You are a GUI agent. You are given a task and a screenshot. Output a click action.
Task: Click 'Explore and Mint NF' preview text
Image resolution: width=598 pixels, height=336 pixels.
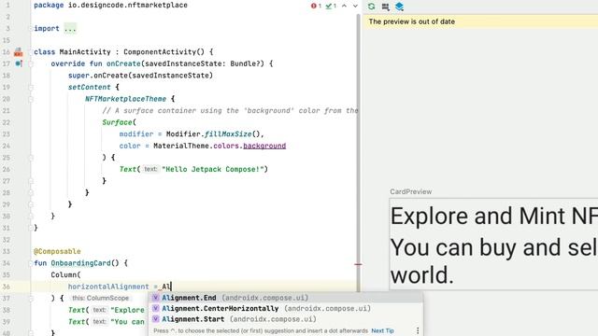coord(494,216)
